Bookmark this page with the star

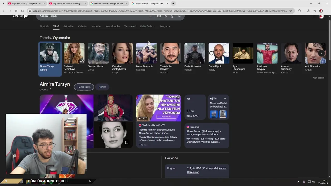291,11
